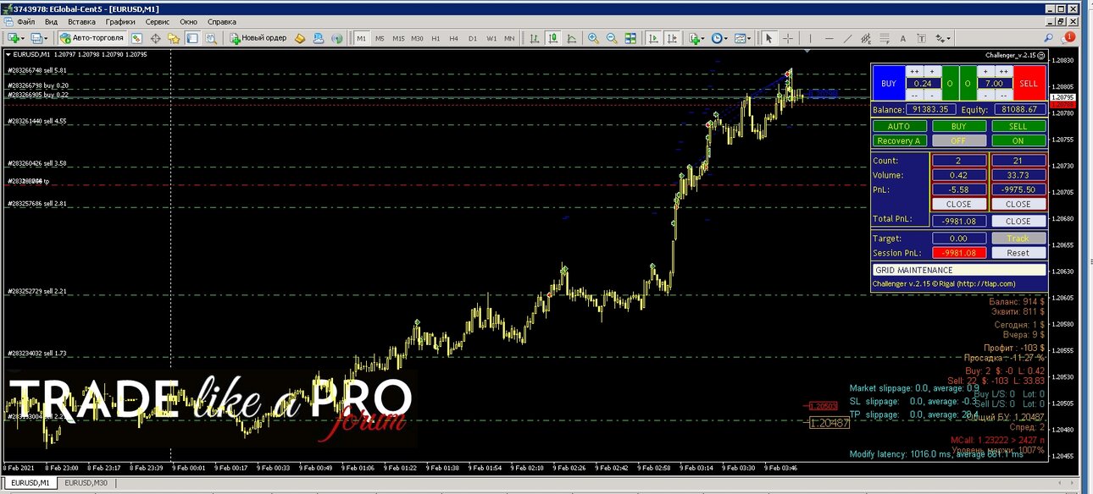Open the profiles dropdown
This screenshot has width=1093, height=494.
click(39, 38)
